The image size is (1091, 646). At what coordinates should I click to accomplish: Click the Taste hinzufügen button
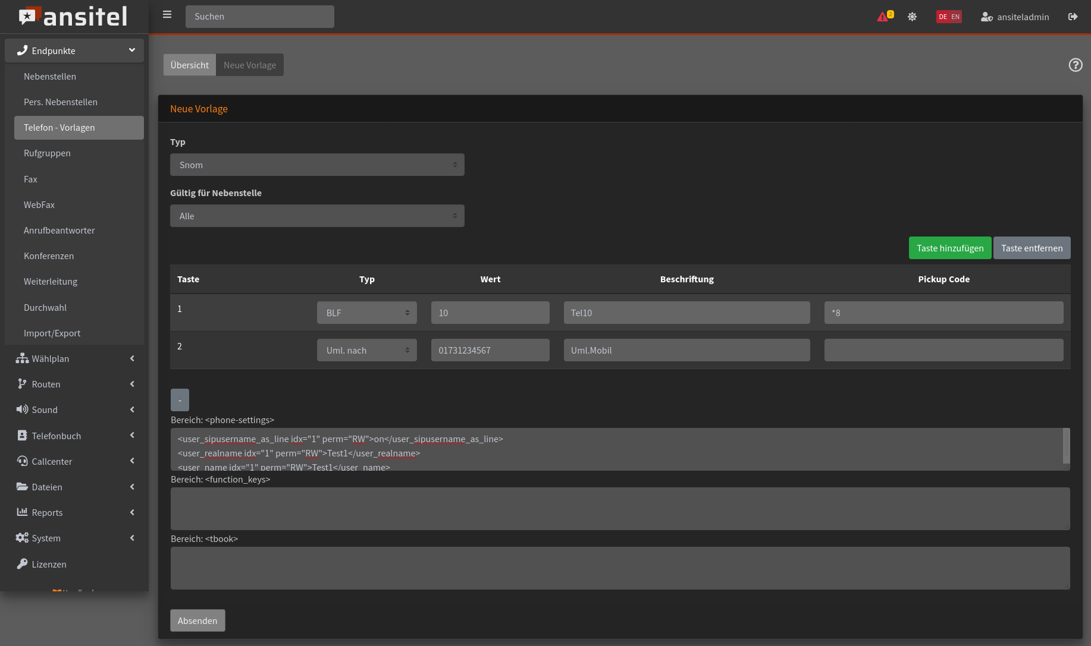pyautogui.click(x=949, y=248)
